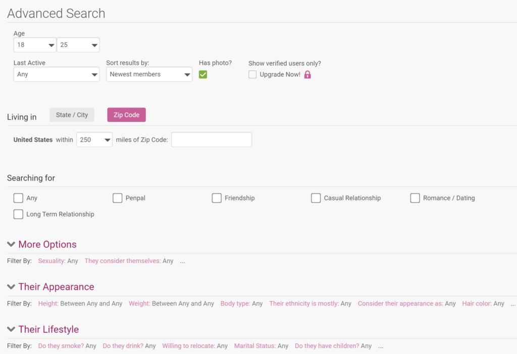Expand the Their Lifestyle section
This screenshot has height=354, width=517.
click(43, 329)
